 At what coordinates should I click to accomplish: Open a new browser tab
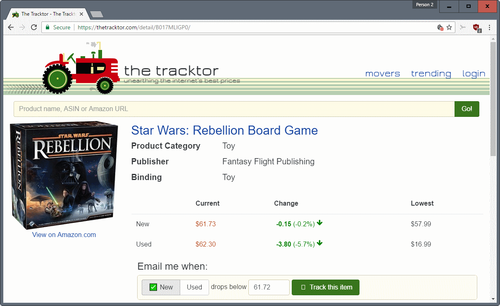pyautogui.click(x=96, y=14)
